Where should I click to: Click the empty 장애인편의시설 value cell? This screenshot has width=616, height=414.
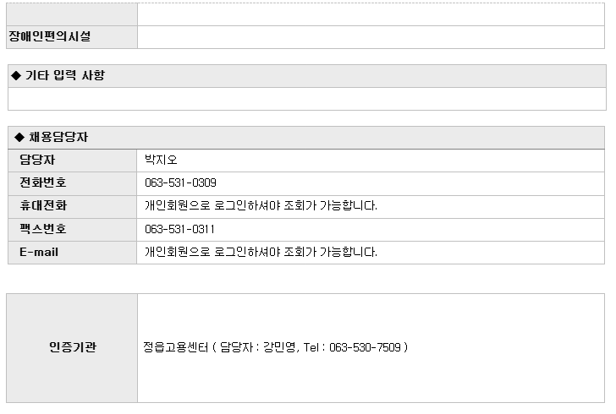click(x=371, y=37)
